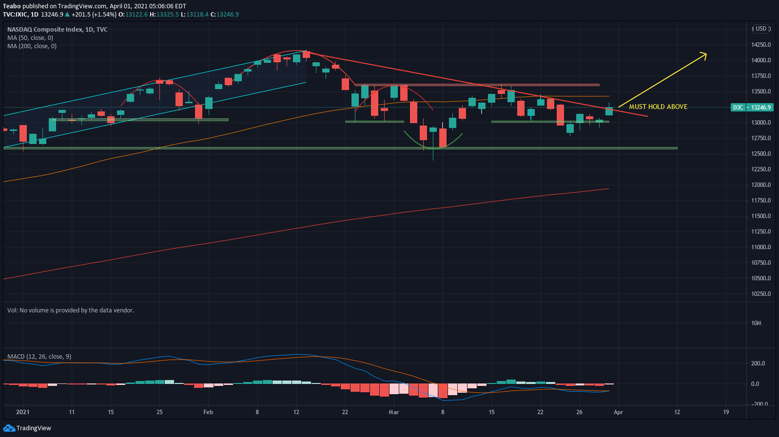Image resolution: width=779 pixels, height=437 pixels.
Task: Click the 12000.0 price axis label
Action: [761, 185]
